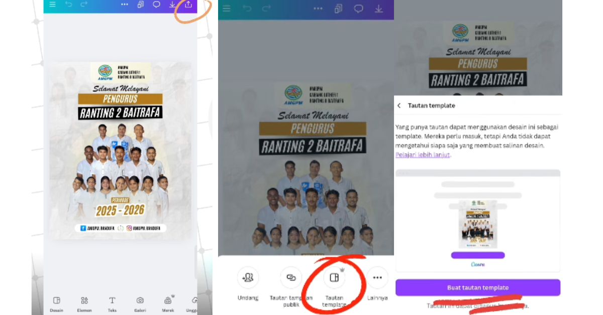Tap the comment icon in the undimmed editor bar
Image resolution: width=603 pixels, height=315 pixels.
pos(156,5)
